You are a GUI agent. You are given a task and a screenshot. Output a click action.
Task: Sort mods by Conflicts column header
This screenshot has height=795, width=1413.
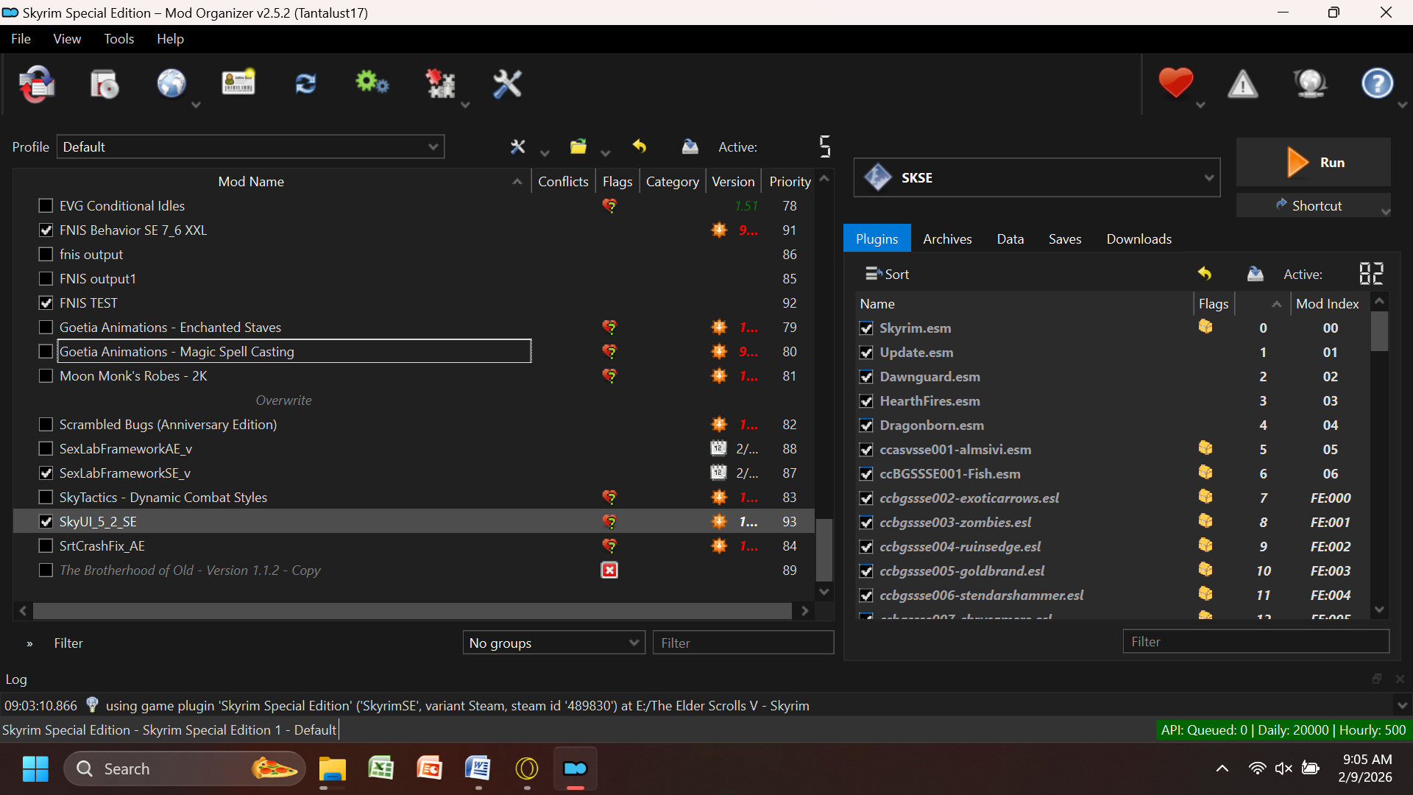[563, 181]
